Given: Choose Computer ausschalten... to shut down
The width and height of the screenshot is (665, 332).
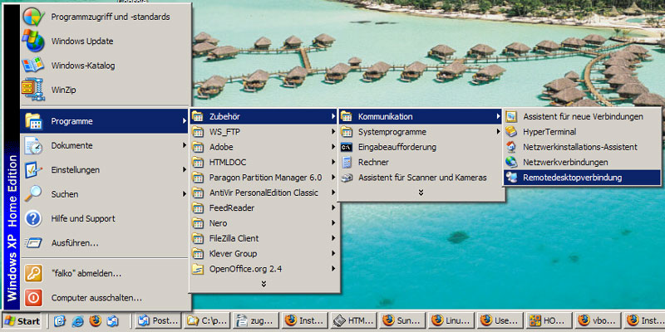Looking at the screenshot, I should click(x=106, y=298).
